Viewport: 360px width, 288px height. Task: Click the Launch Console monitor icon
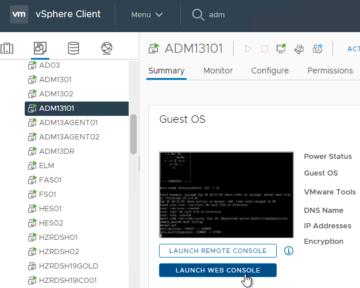(x=281, y=48)
